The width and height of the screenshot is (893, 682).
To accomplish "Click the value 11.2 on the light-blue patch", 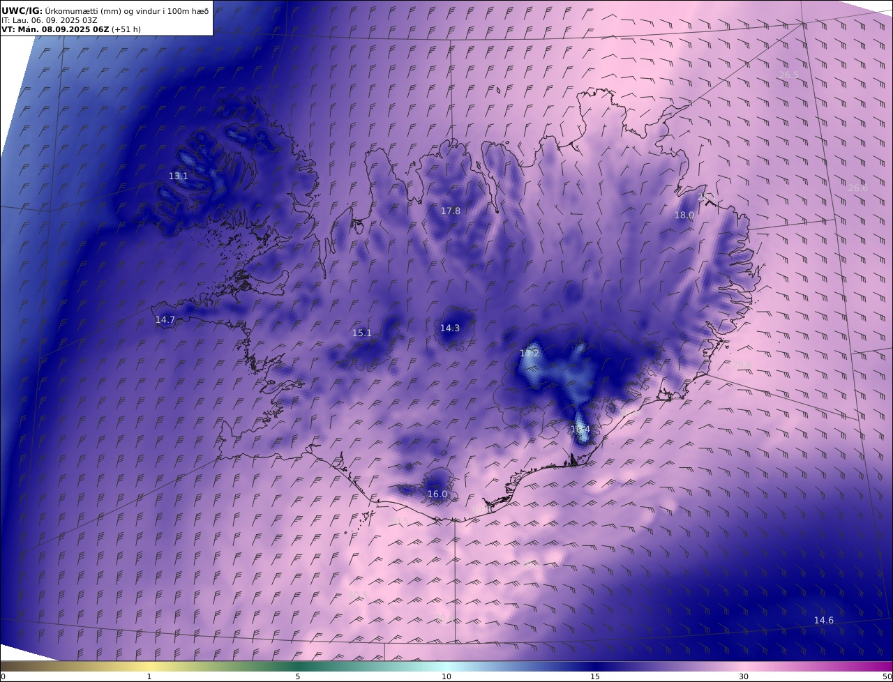I will click(530, 354).
